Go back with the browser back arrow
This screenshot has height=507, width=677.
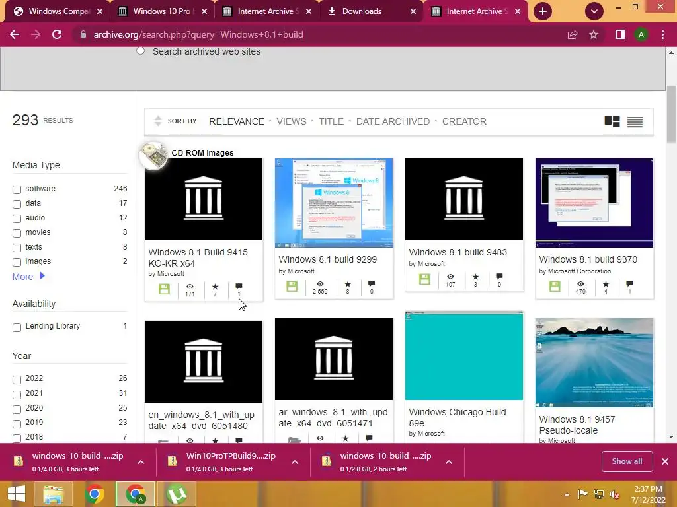pyautogui.click(x=15, y=34)
